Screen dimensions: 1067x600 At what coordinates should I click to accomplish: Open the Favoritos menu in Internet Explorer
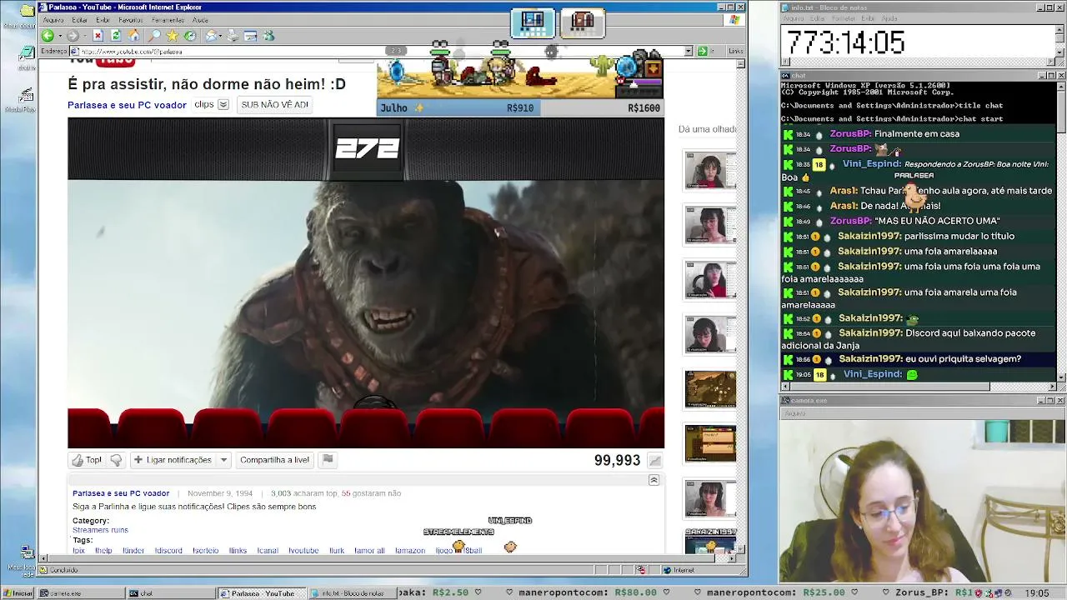[x=131, y=20]
